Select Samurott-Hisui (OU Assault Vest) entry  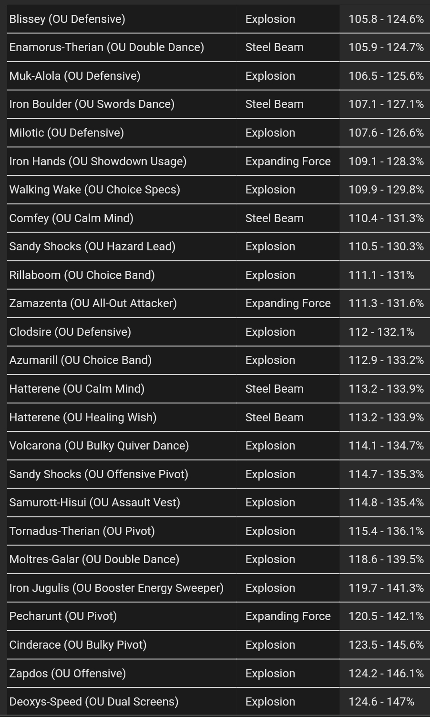point(218,503)
